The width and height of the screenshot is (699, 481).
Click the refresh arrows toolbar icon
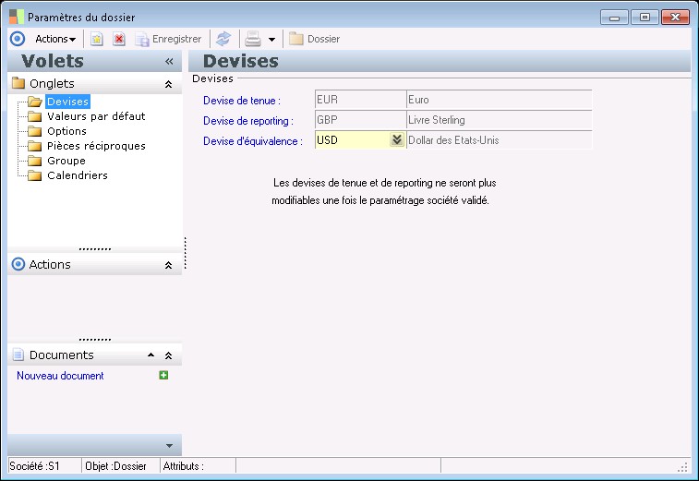223,39
